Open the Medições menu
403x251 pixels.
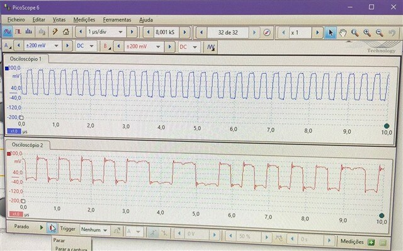pos(84,20)
